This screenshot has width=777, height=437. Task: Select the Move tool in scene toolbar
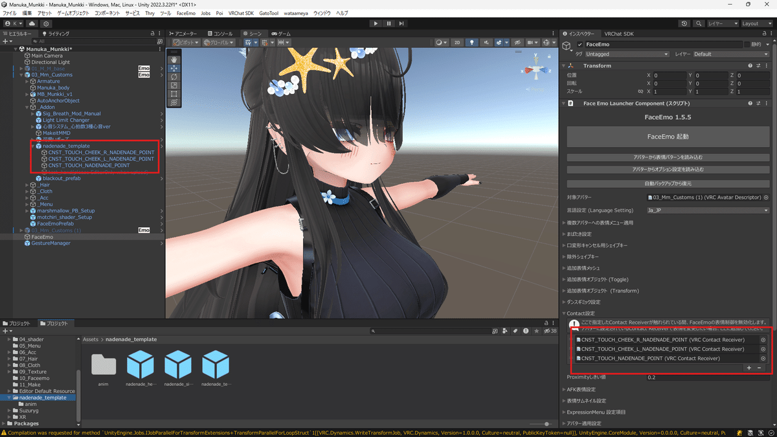click(x=174, y=68)
